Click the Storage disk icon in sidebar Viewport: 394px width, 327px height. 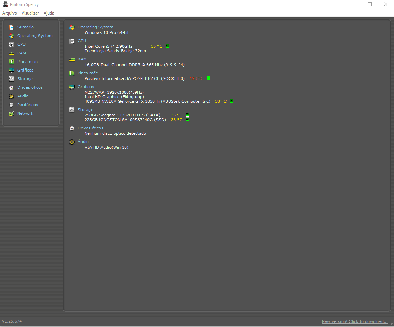11,79
